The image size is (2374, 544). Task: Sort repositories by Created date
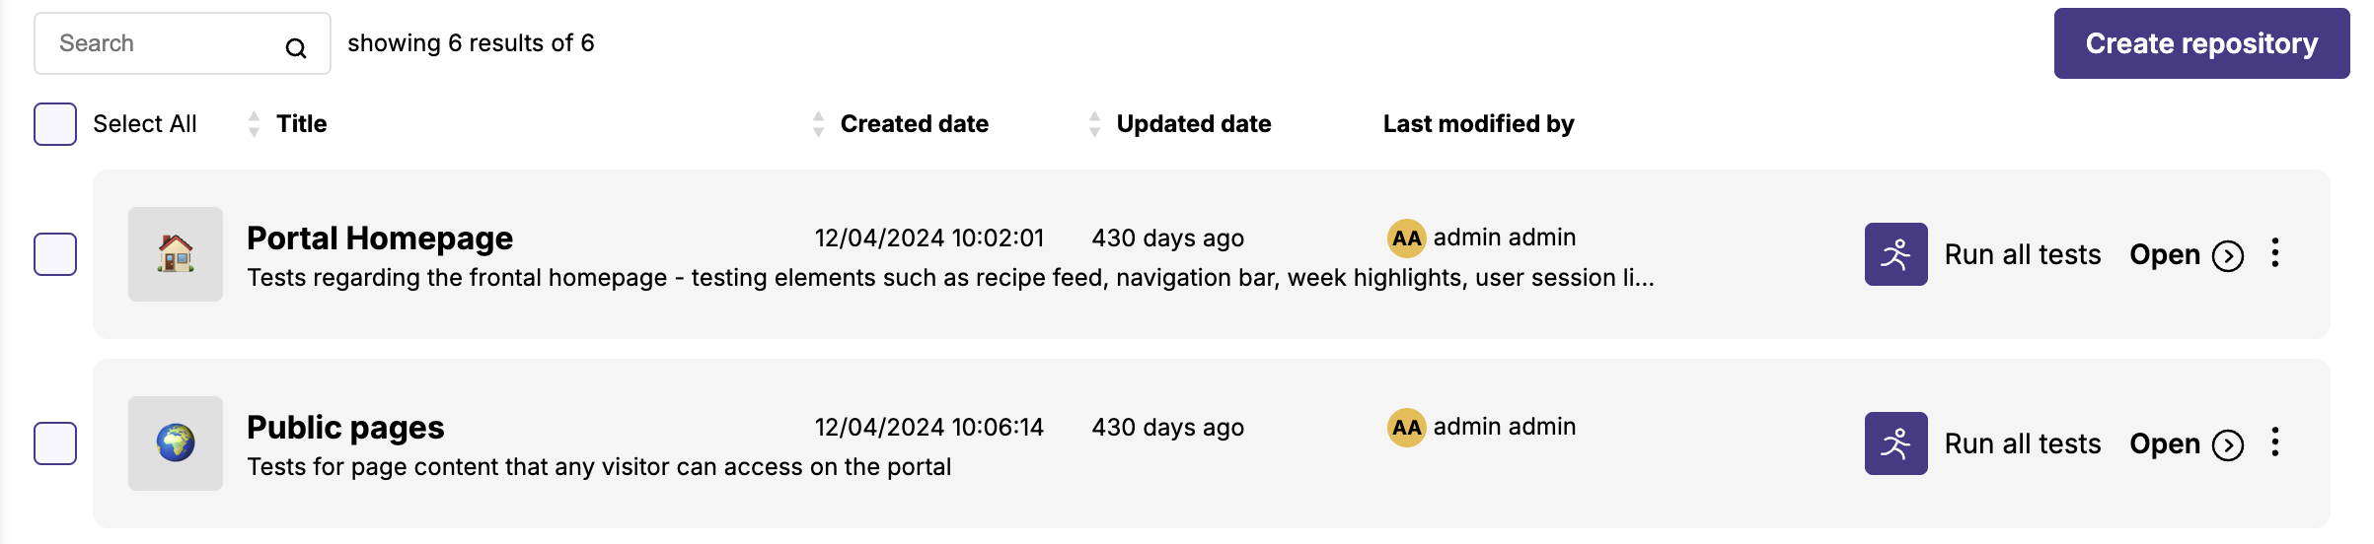pyautogui.click(x=818, y=124)
